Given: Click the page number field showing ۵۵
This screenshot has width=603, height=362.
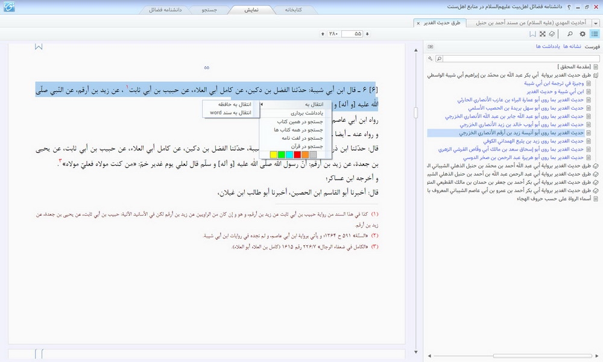Looking at the screenshot, I should tap(352, 34).
